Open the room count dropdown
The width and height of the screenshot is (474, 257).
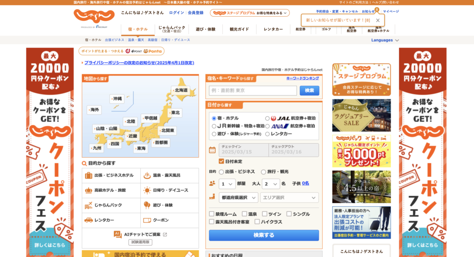point(227,184)
